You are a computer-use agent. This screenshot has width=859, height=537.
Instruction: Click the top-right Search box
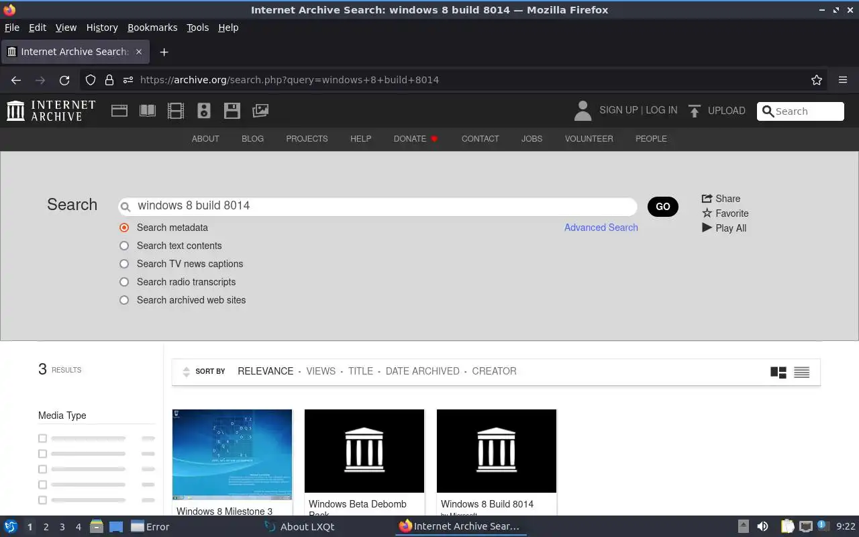801,111
